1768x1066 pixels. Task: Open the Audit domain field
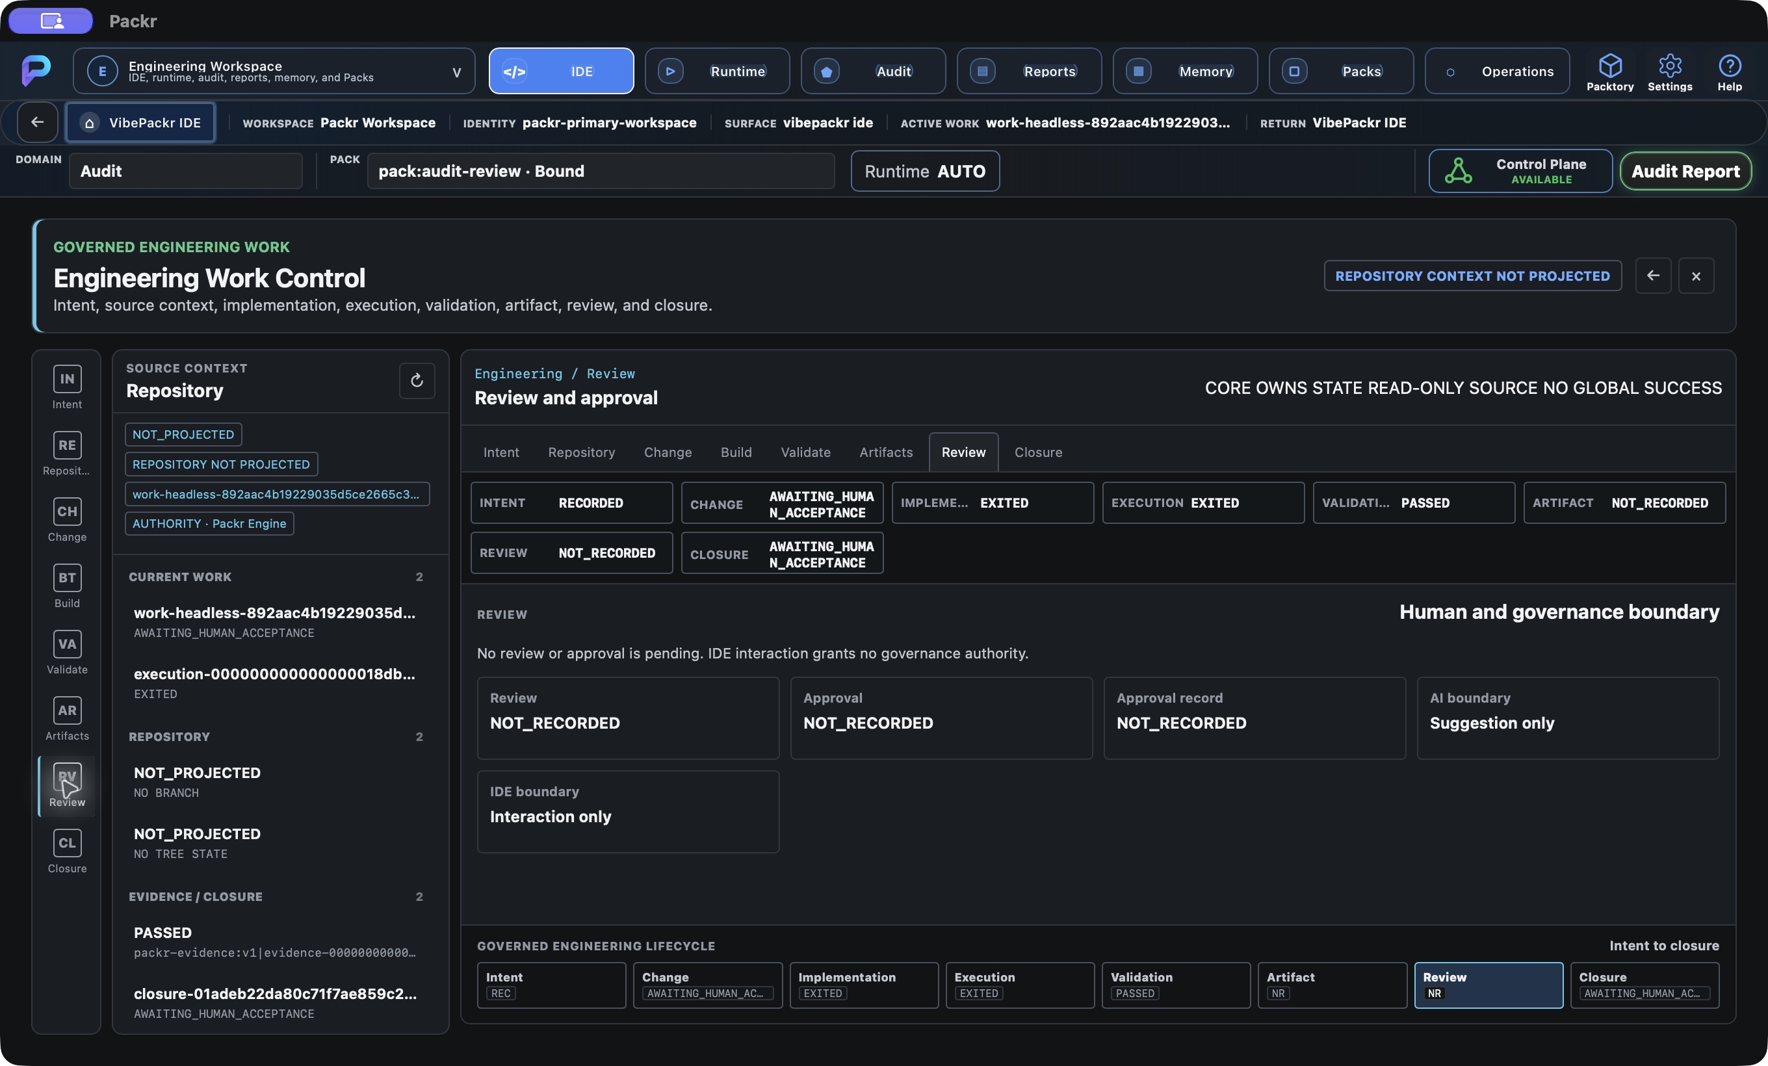point(186,171)
